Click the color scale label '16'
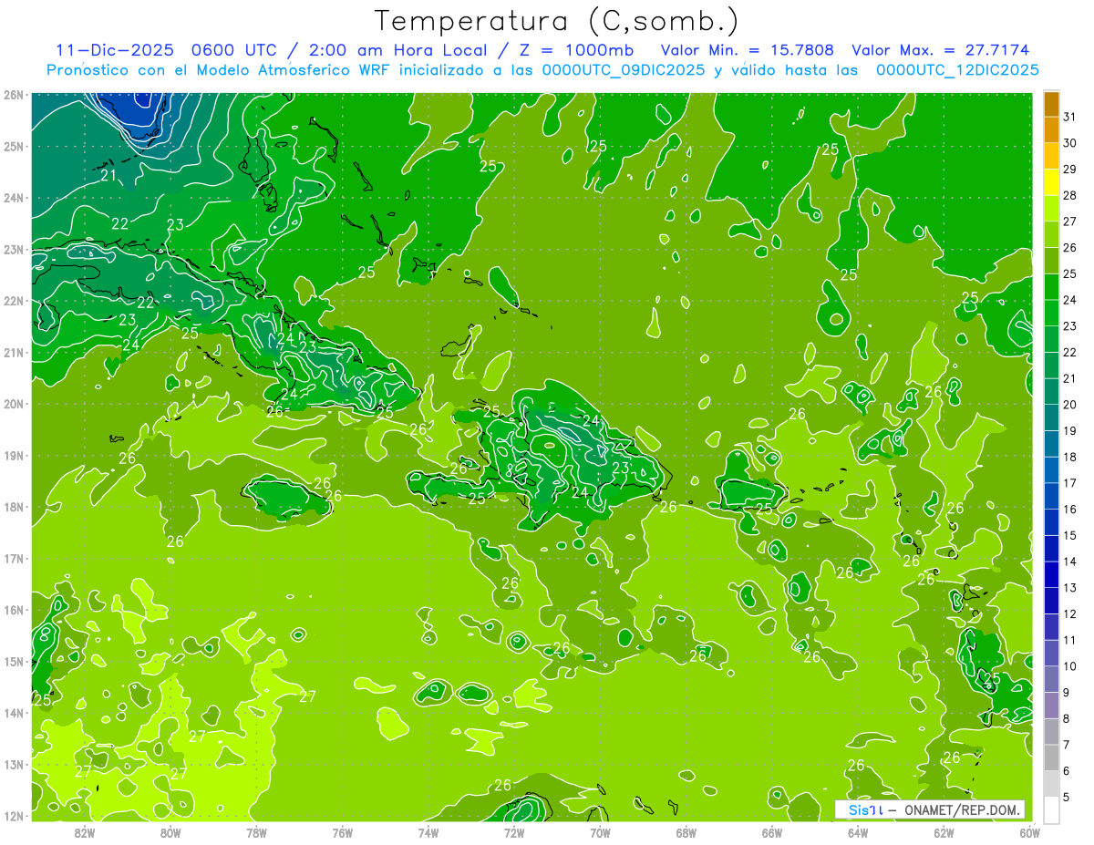Screen dimensions: 1094x845 [1070, 510]
